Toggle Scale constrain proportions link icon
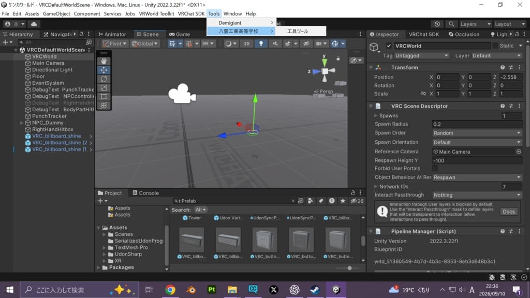Screen dimensions: 530x298 click(x=423, y=94)
